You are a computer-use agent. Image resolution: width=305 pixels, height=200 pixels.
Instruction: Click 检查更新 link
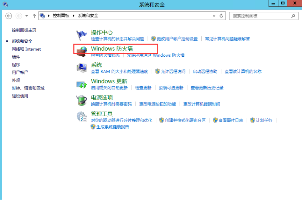point(143,88)
